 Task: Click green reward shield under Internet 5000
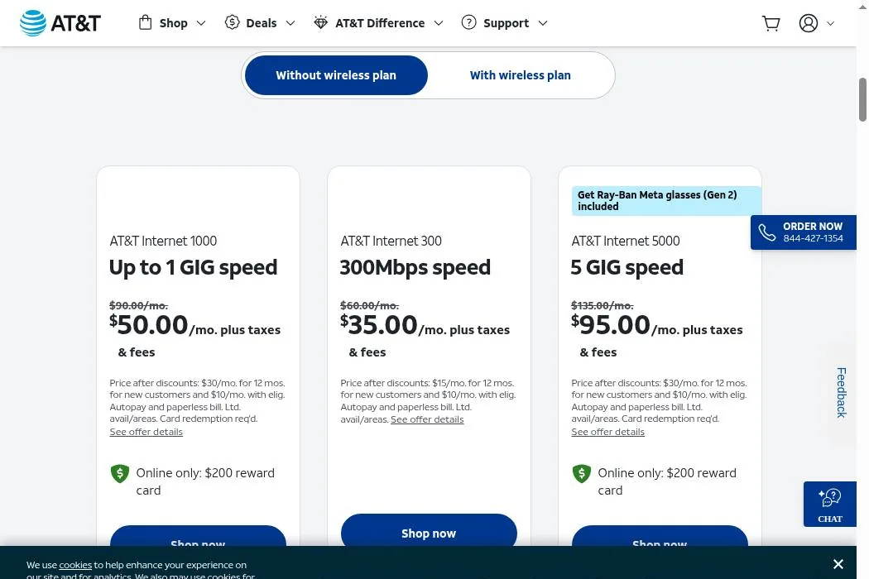581,474
